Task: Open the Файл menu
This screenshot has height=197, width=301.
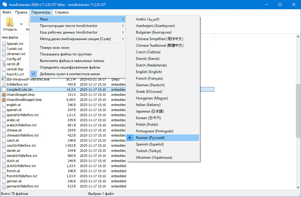Action: point(7,12)
